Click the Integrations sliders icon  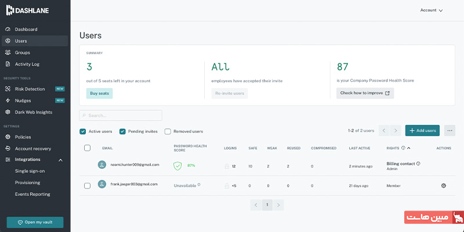tap(8, 159)
